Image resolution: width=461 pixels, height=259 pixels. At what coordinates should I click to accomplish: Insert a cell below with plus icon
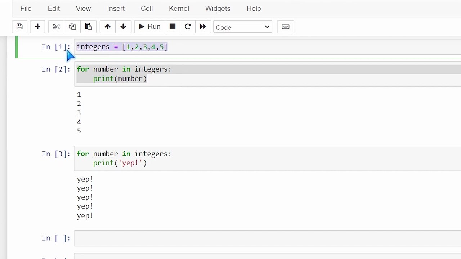click(x=37, y=27)
